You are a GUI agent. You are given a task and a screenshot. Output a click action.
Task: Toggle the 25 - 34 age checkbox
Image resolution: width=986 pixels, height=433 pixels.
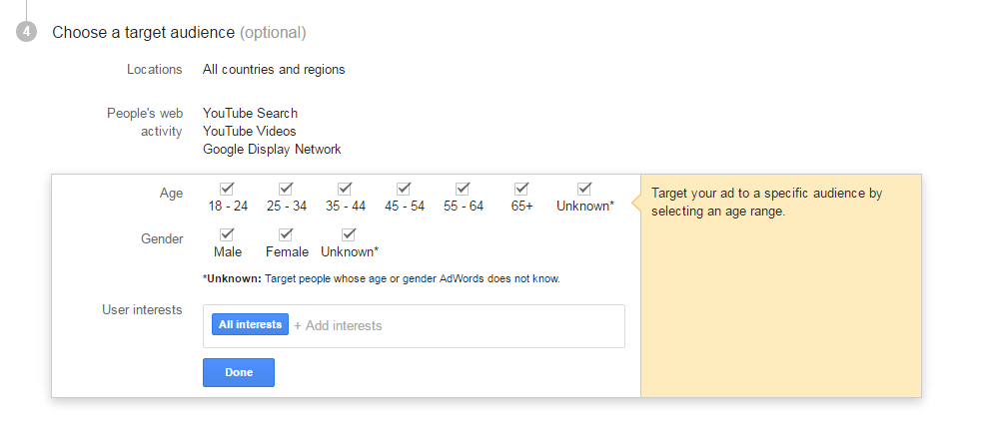[286, 189]
